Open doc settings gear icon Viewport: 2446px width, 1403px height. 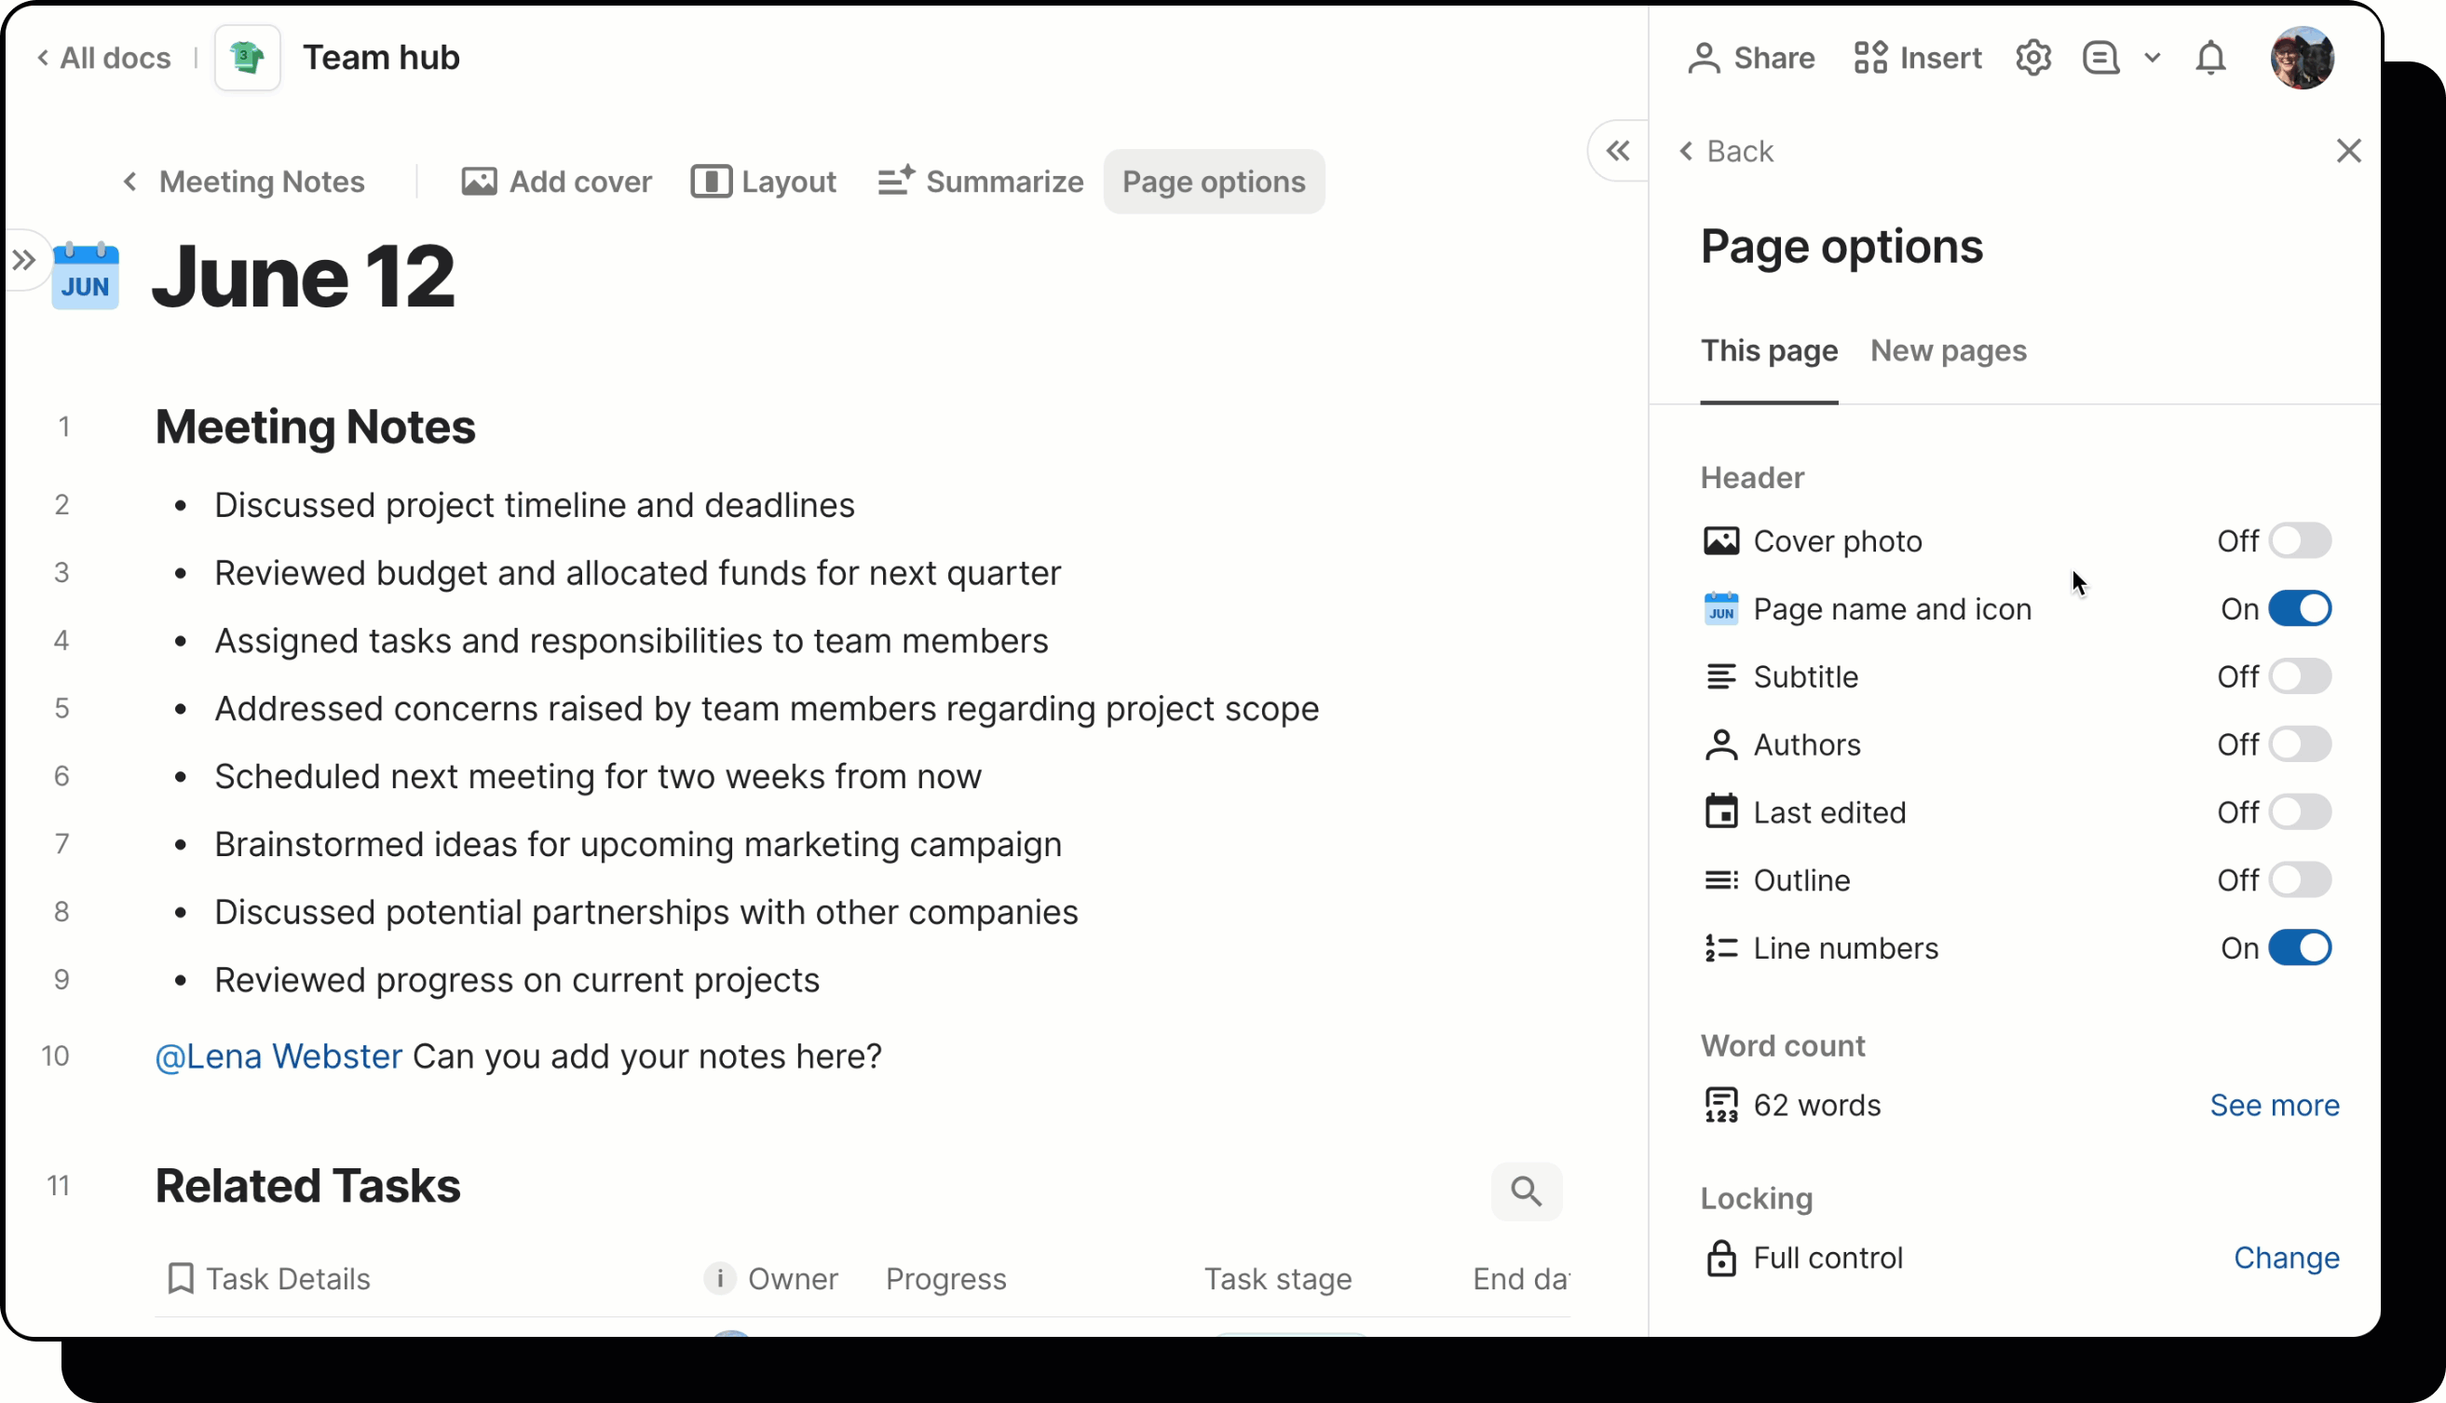[2033, 58]
